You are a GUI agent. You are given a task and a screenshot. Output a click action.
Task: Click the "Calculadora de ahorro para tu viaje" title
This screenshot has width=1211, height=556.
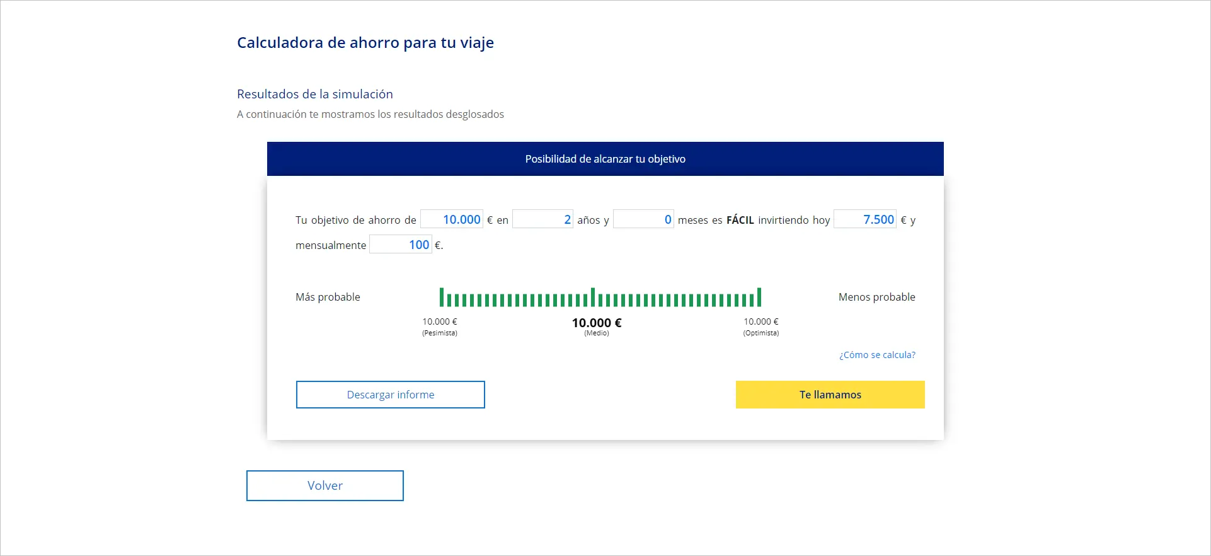click(365, 43)
